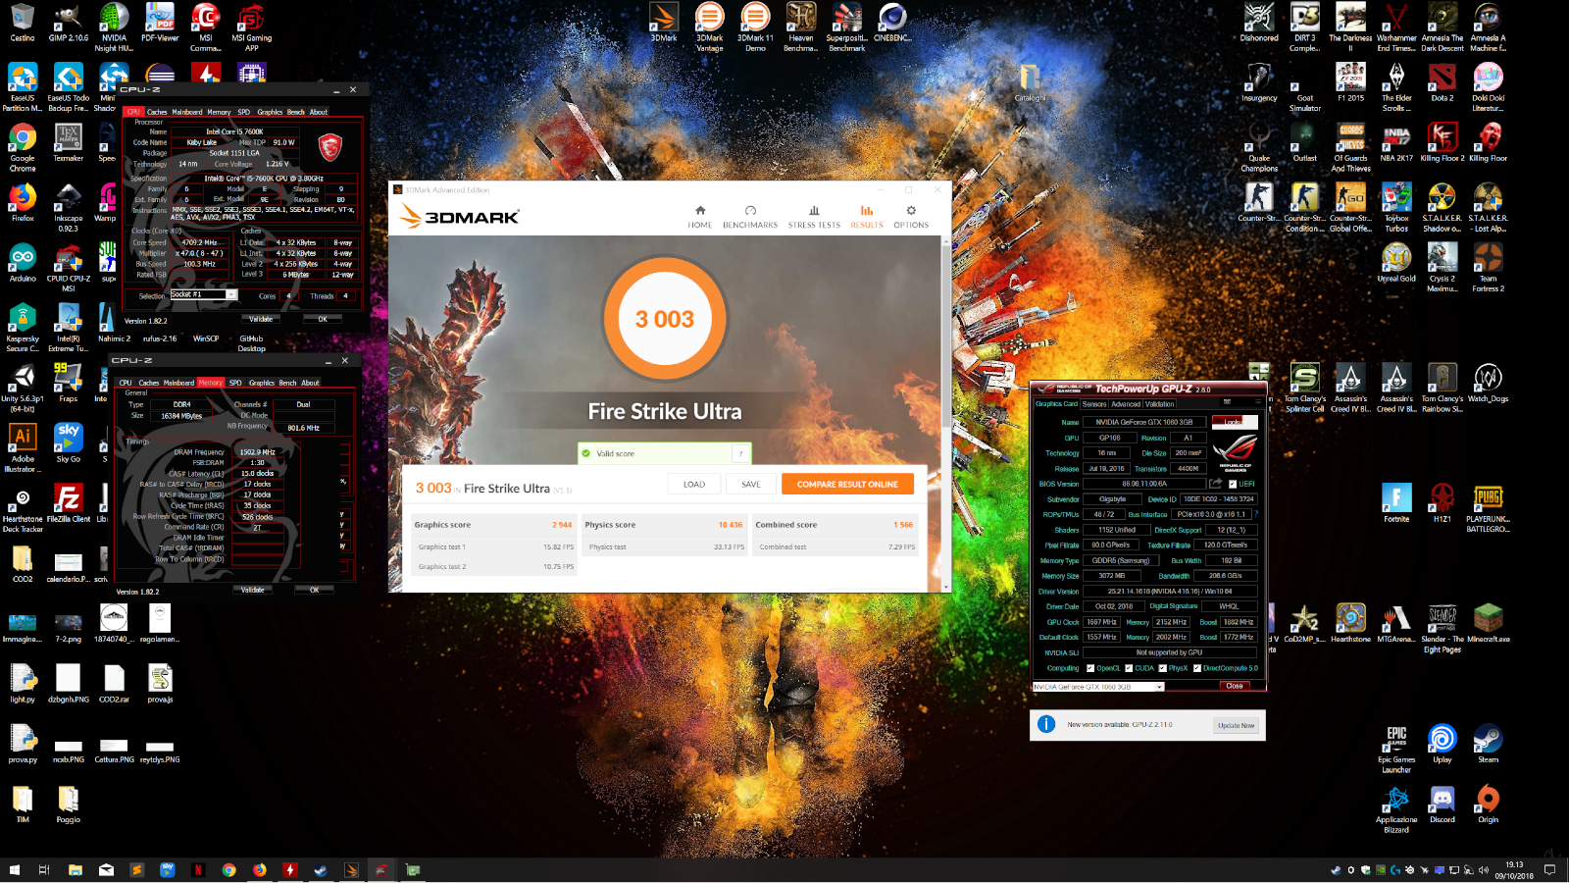
Task: Click Update Now in GPU-Z notice
Action: pyautogui.click(x=1236, y=725)
